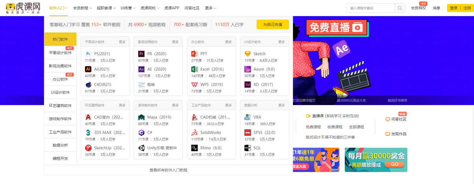Select the 环艺建筑软件 sidebar tab
The image size is (474, 184).
pyautogui.click(x=60, y=105)
